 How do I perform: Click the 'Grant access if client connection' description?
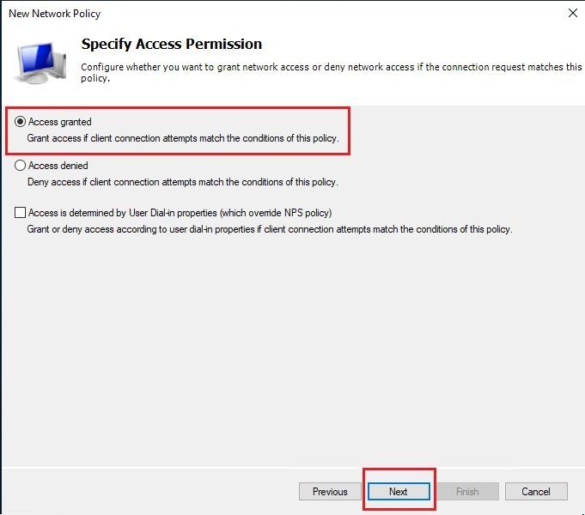(183, 138)
